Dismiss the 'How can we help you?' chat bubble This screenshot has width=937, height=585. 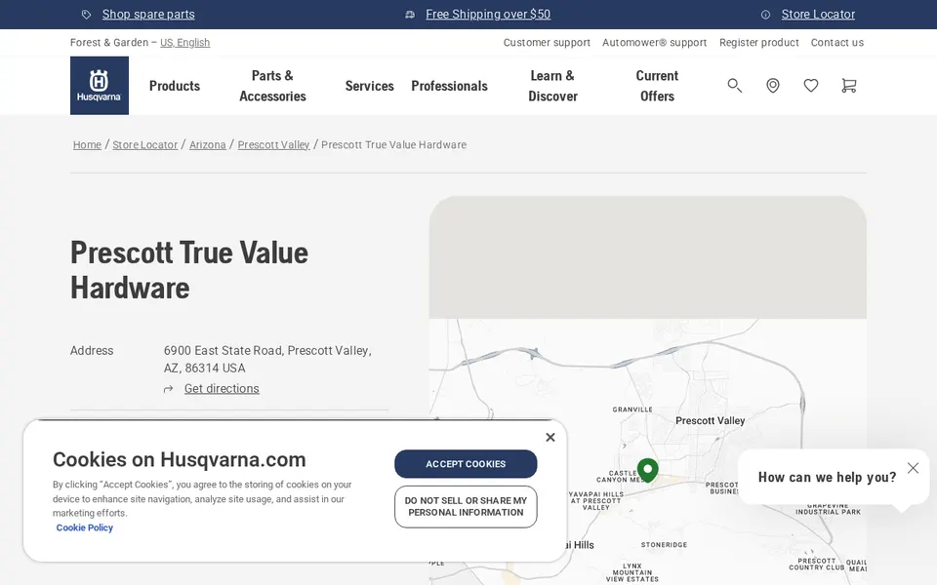point(914,468)
